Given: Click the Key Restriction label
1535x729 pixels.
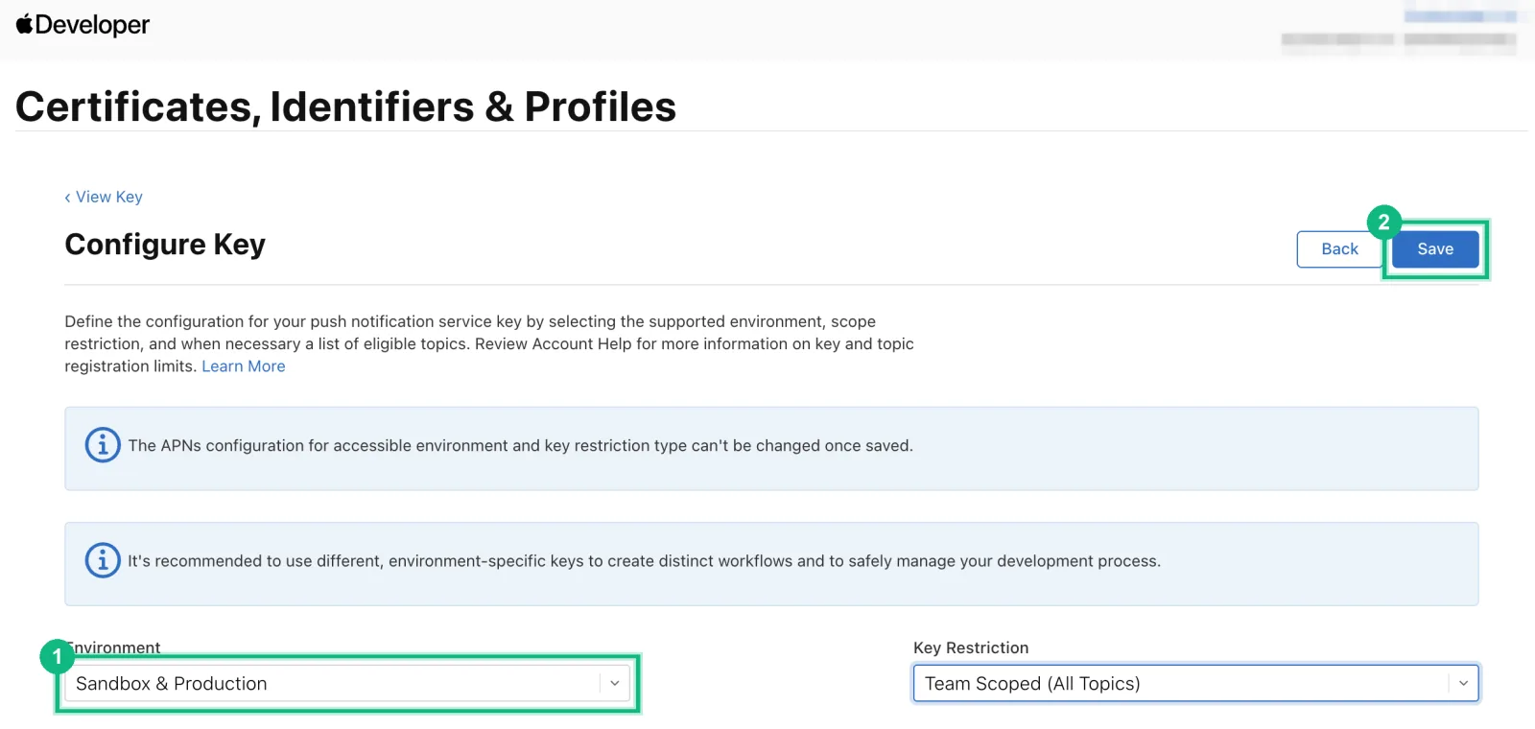Looking at the screenshot, I should pyautogui.click(x=971, y=647).
